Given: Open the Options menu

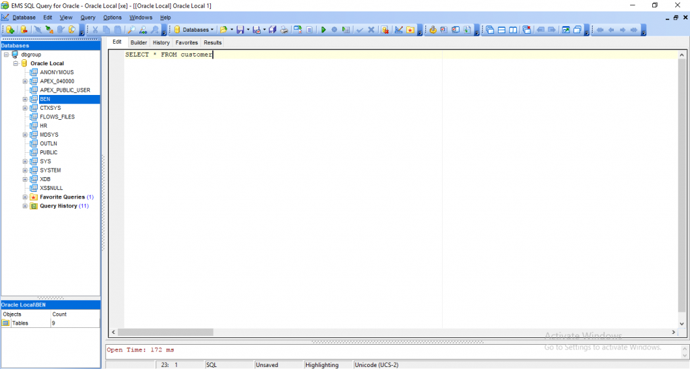Looking at the screenshot, I should pyautogui.click(x=113, y=18).
